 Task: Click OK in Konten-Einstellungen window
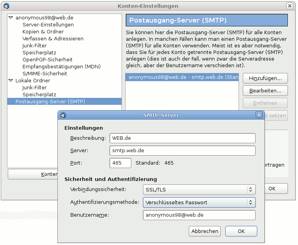tap(276, 189)
